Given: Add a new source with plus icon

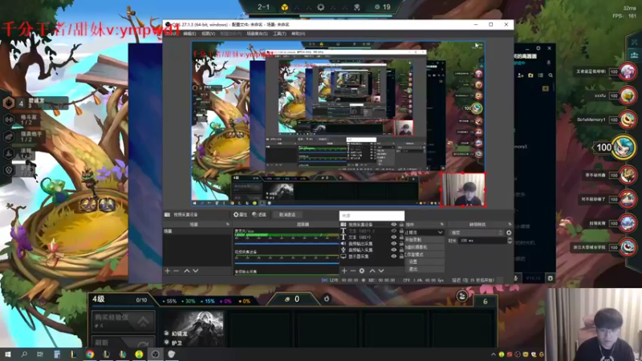Looking at the screenshot, I should (344, 271).
